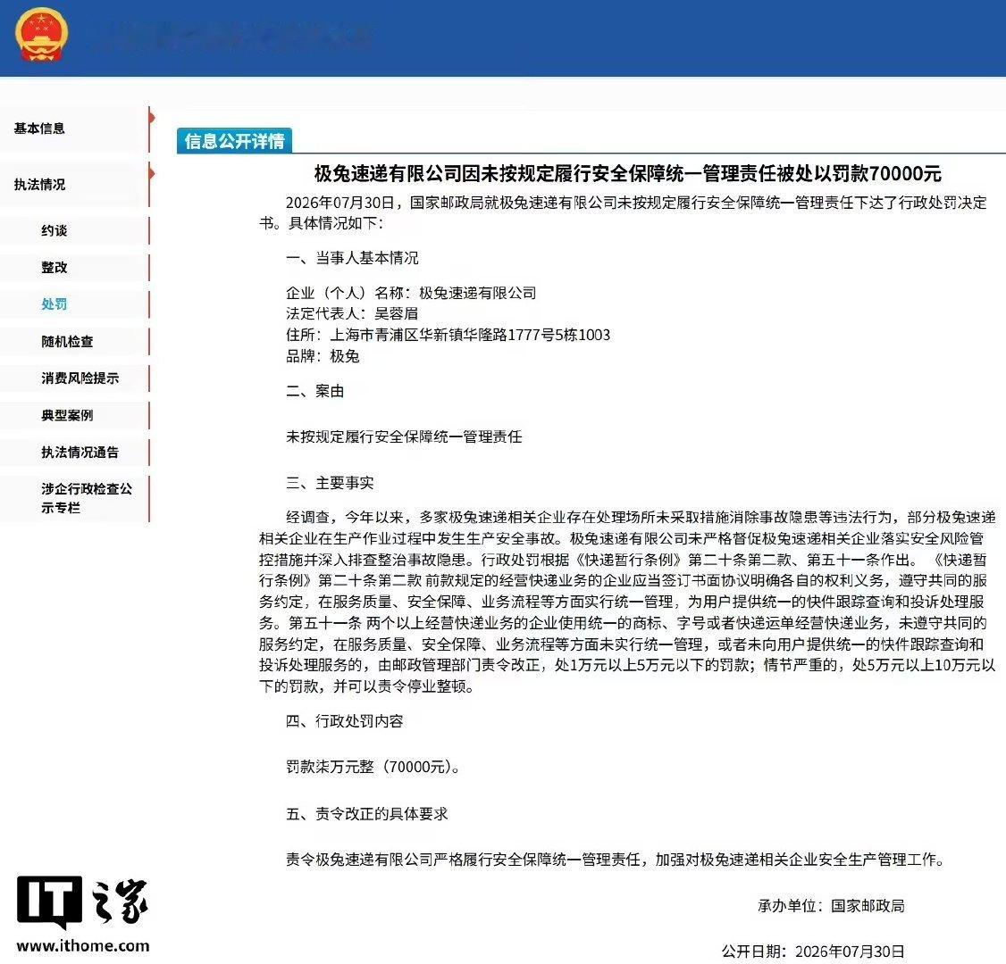
Task: Open 执法情况 sidebar section
Action: coord(40,185)
